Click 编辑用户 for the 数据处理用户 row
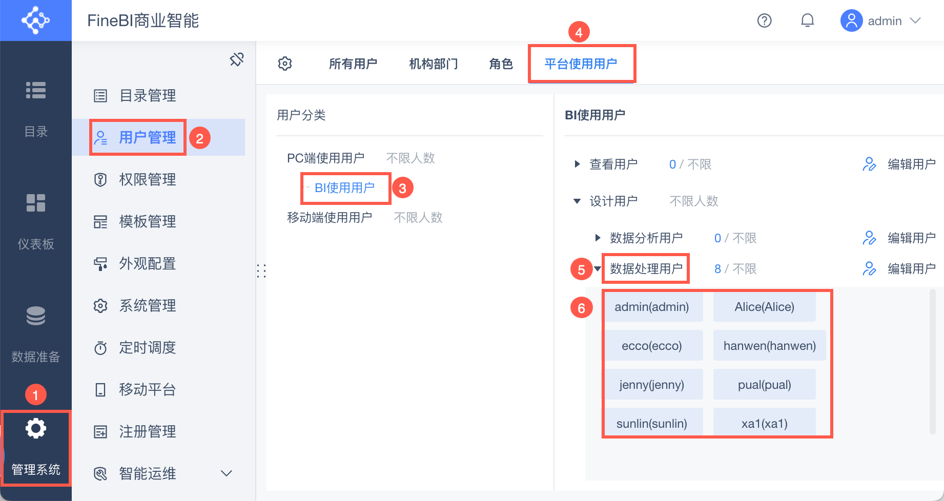Image resolution: width=944 pixels, height=501 pixels. click(900, 269)
